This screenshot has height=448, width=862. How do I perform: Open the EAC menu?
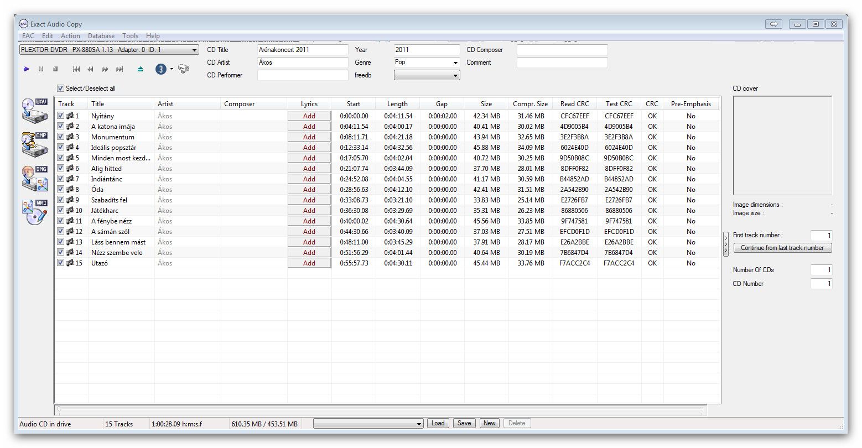point(28,36)
